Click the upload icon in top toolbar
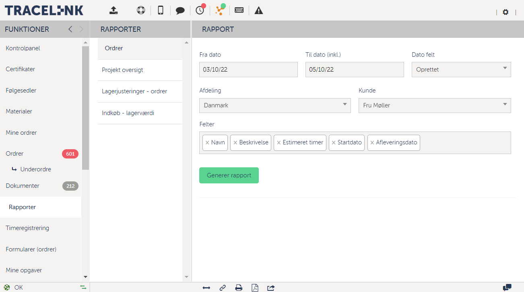Viewport: 524px width, 292px height. coord(114,10)
